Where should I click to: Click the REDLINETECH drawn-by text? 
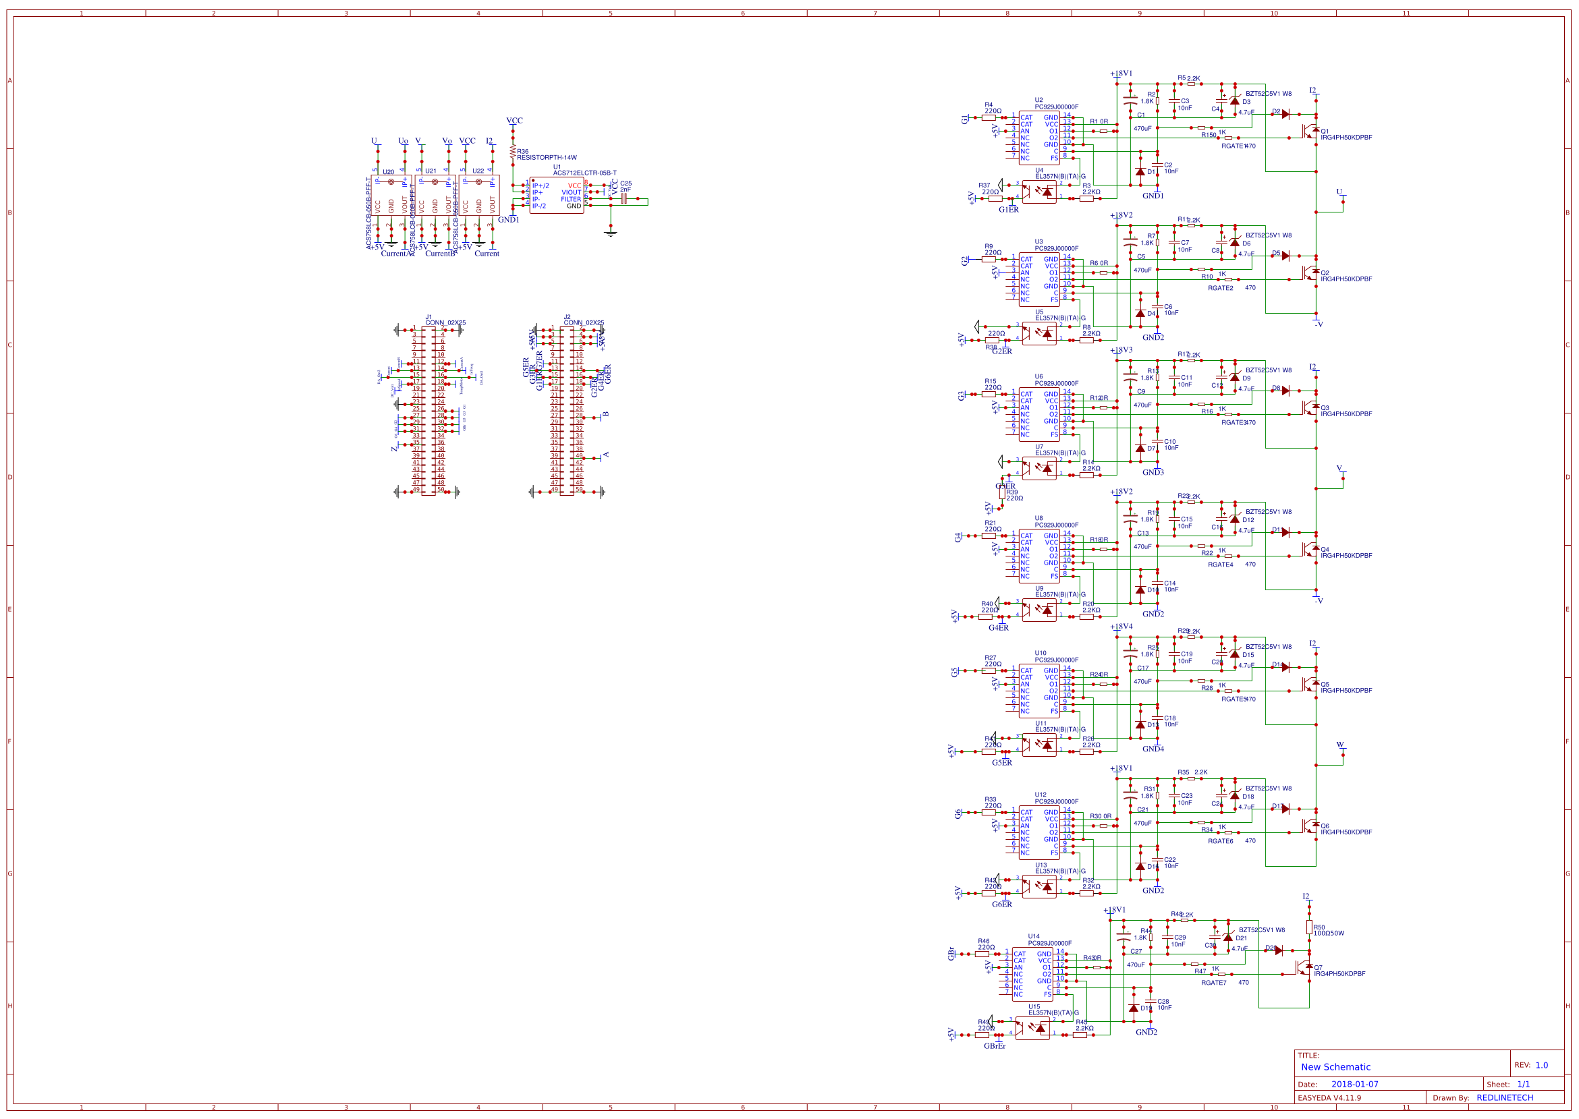1504,1097
